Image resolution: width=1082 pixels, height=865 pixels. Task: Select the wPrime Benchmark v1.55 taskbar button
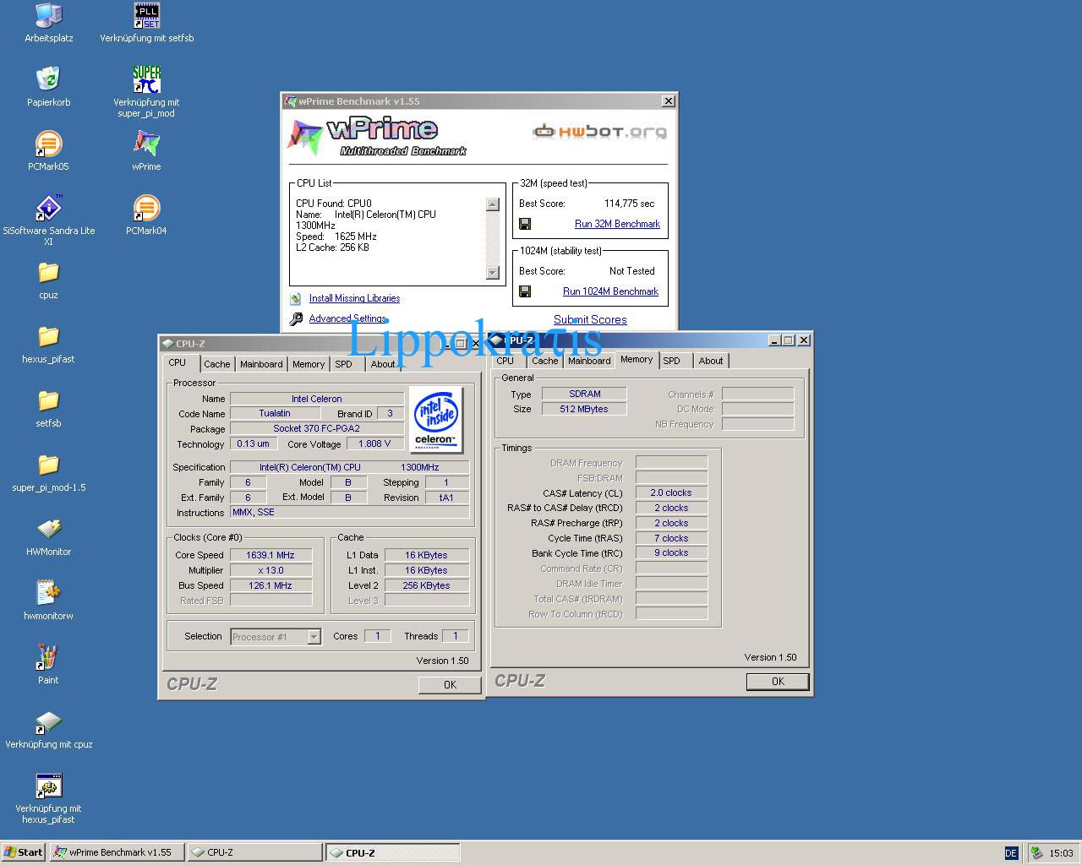[117, 852]
